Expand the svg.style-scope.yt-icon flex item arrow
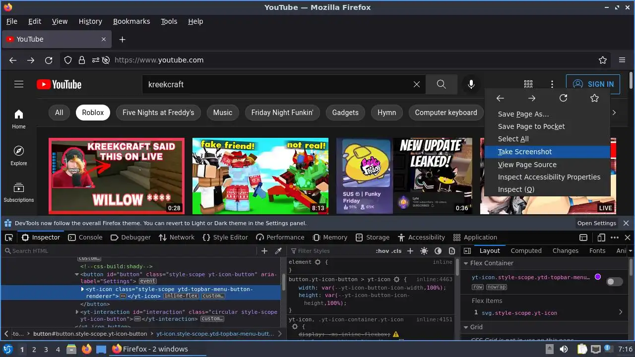 621,312
